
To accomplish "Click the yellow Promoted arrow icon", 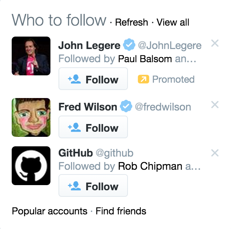I will [x=143, y=79].
